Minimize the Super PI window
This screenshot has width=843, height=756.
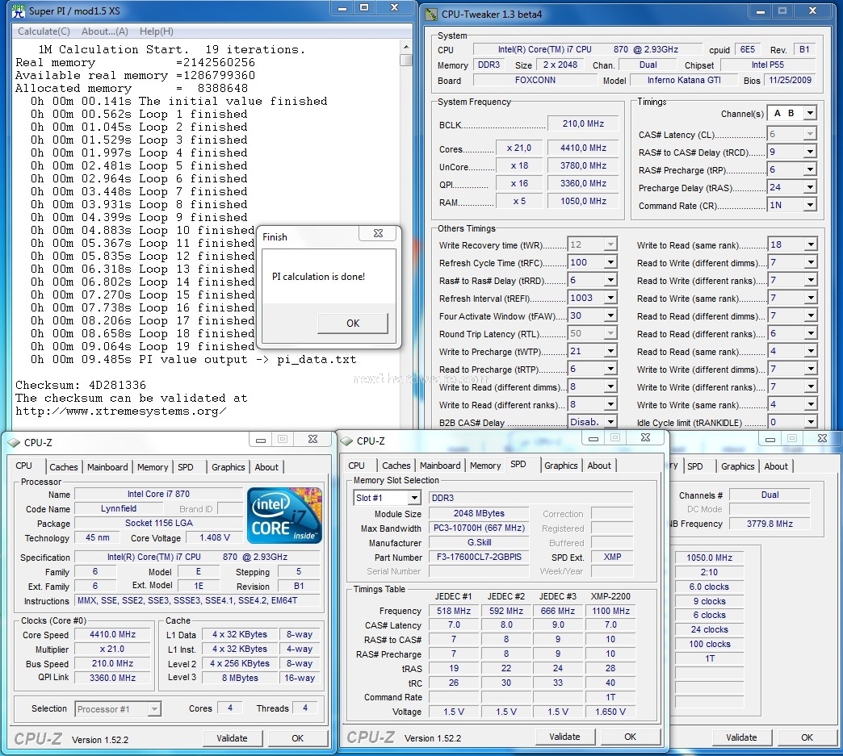coord(342,9)
